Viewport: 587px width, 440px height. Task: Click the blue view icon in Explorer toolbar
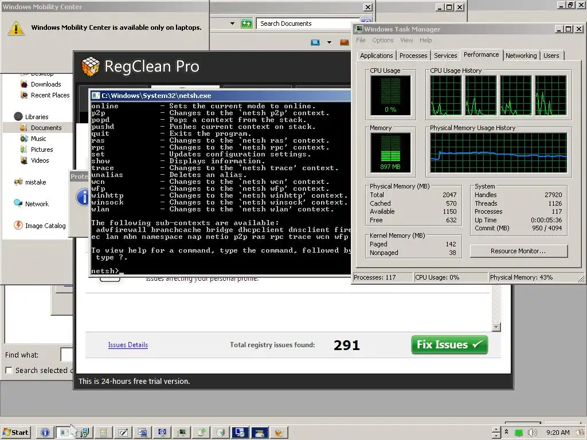(315, 42)
